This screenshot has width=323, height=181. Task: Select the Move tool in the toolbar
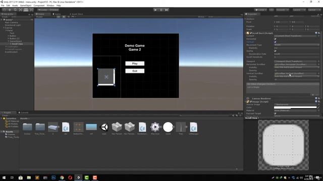(x=10, y=10)
